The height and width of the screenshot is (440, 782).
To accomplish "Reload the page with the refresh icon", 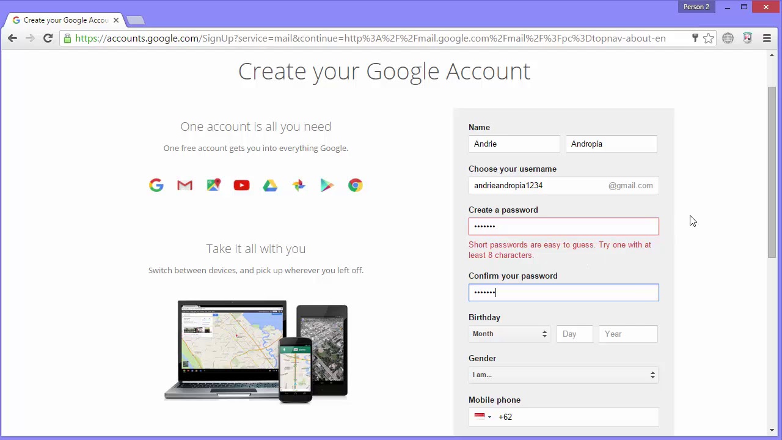I will point(48,38).
